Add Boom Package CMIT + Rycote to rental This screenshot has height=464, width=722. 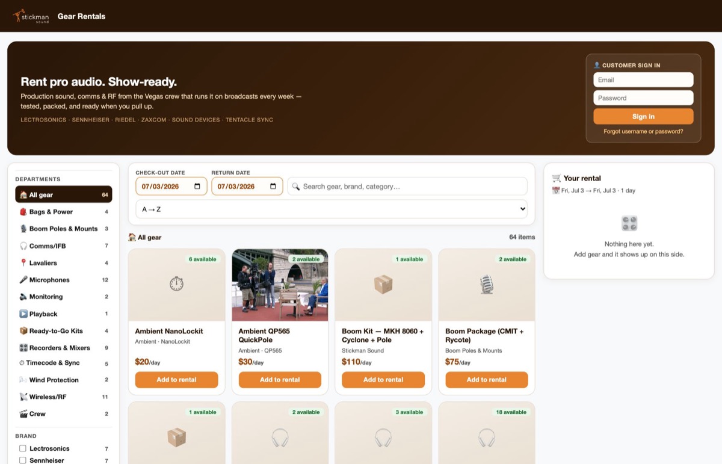[x=487, y=380]
